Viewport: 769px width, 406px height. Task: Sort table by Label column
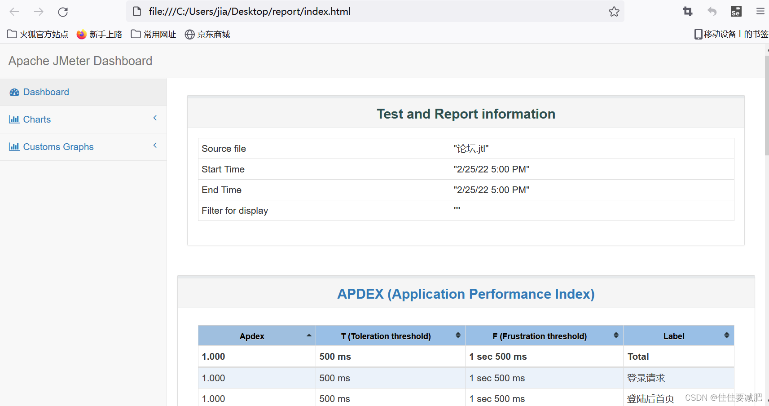point(678,335)
